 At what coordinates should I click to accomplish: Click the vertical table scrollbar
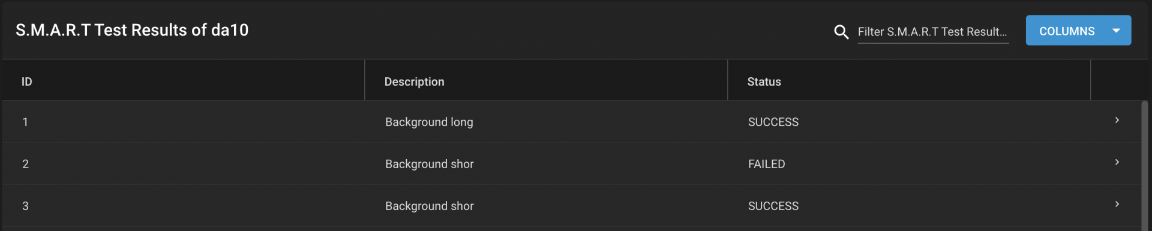[1144, 165]
